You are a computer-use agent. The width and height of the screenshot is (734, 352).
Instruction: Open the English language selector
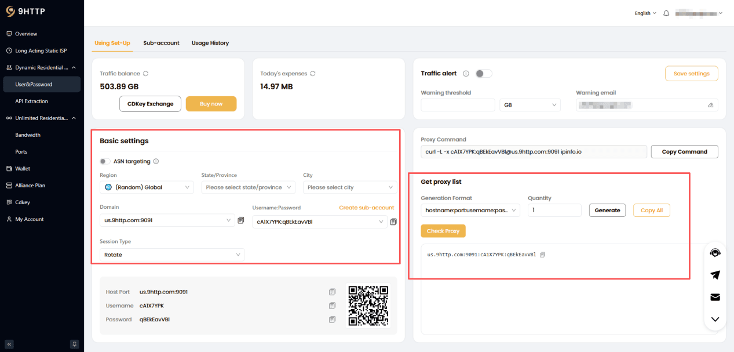click(645, 13)
